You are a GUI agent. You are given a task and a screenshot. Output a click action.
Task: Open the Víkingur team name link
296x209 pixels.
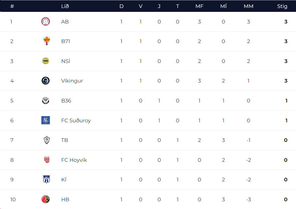tap(72, 81)
